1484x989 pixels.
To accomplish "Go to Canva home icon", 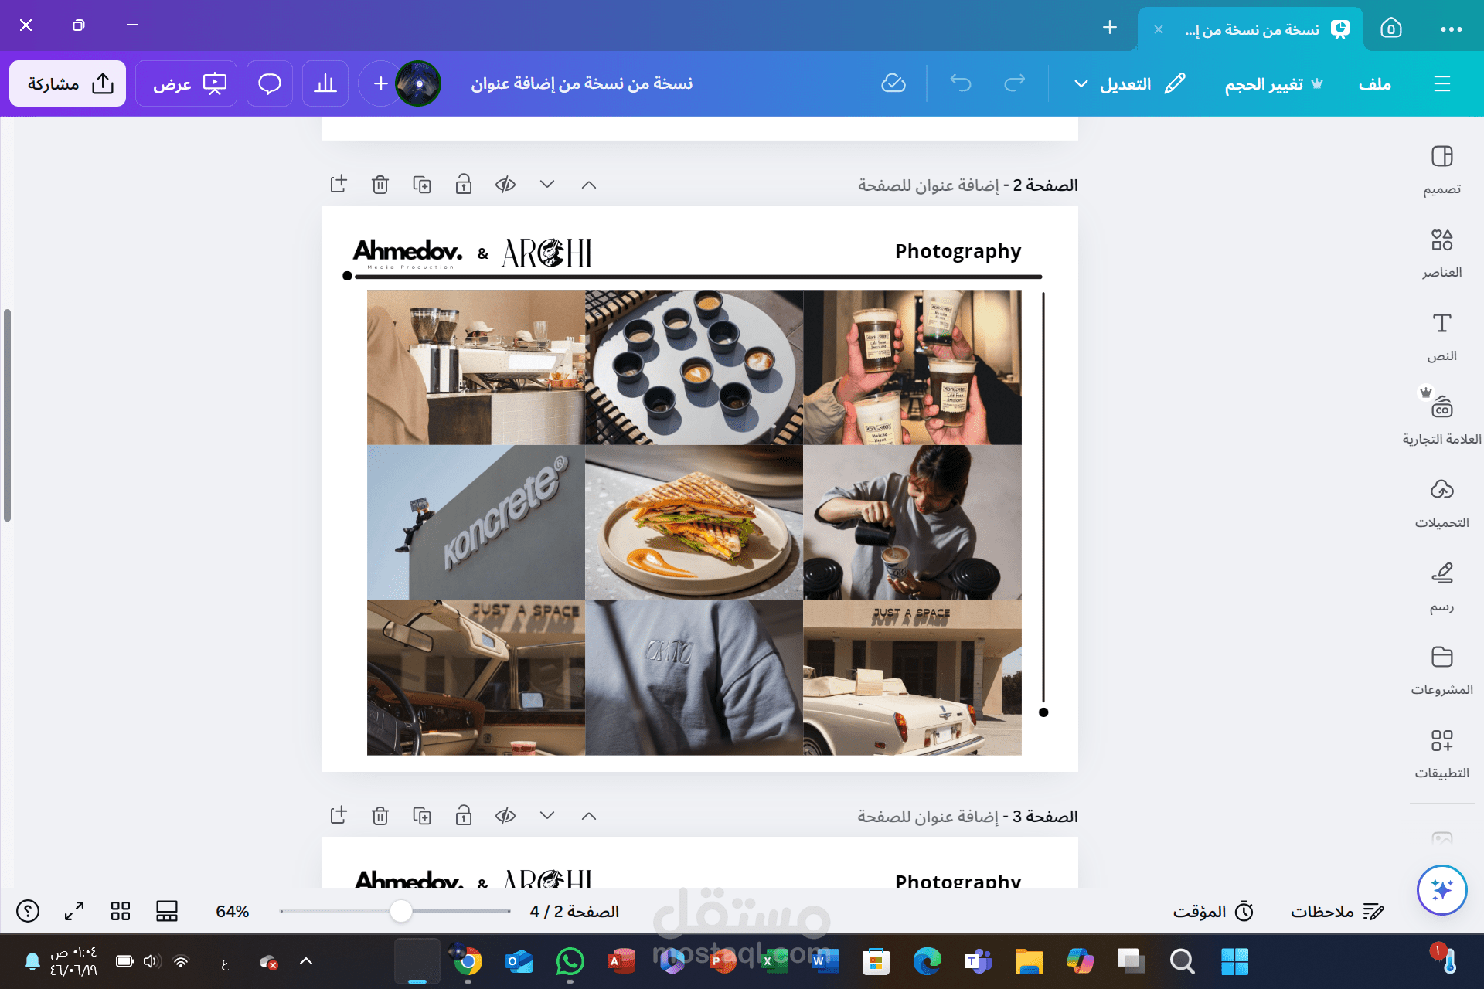I will 1390,29.
